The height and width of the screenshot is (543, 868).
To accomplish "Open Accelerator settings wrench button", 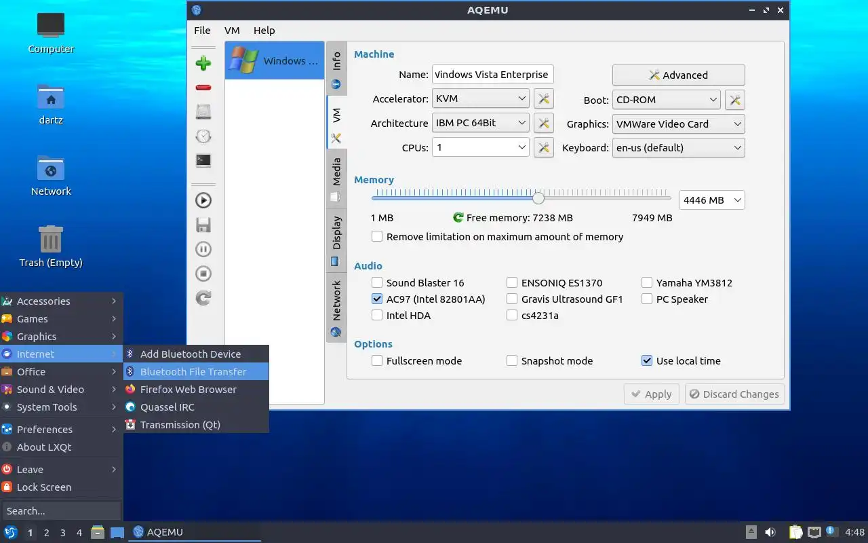I will (x=543, y=98).
